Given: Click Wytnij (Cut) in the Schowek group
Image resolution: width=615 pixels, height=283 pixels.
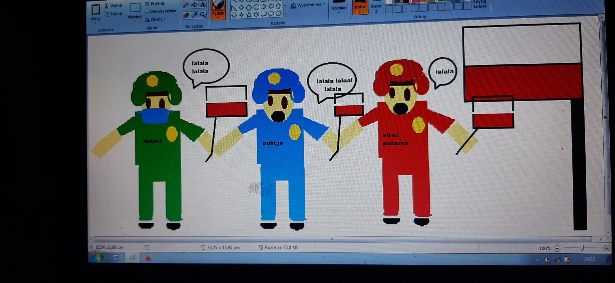Looking at the screenshot, I should click(x=113, y=5).
